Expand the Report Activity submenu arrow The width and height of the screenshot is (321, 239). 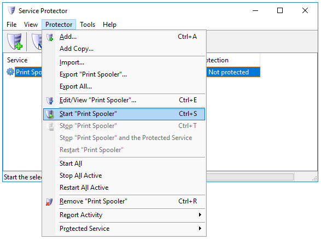point(200,214)
